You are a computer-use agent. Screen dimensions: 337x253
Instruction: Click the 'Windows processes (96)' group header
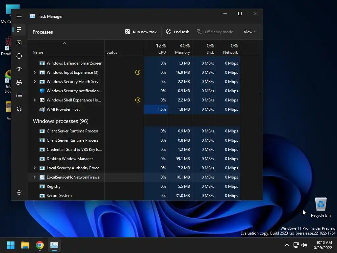coord(61,121)
